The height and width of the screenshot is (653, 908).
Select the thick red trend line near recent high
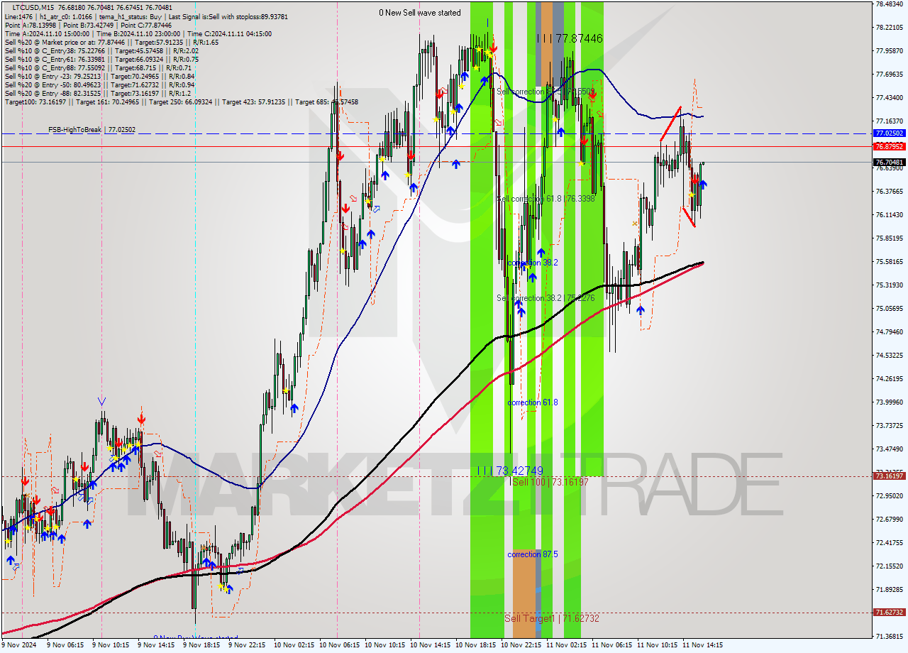tap(671, 124)
